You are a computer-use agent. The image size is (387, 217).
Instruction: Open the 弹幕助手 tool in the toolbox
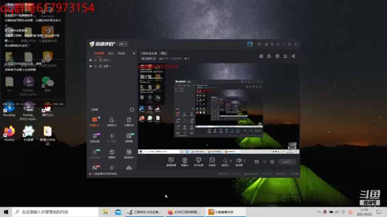[x=95, y=122]
